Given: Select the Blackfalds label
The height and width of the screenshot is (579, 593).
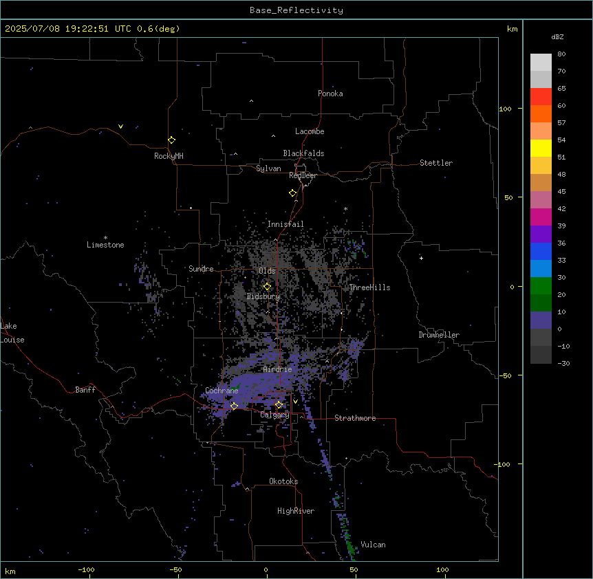Looking at the screenshot, I should 303,153.
